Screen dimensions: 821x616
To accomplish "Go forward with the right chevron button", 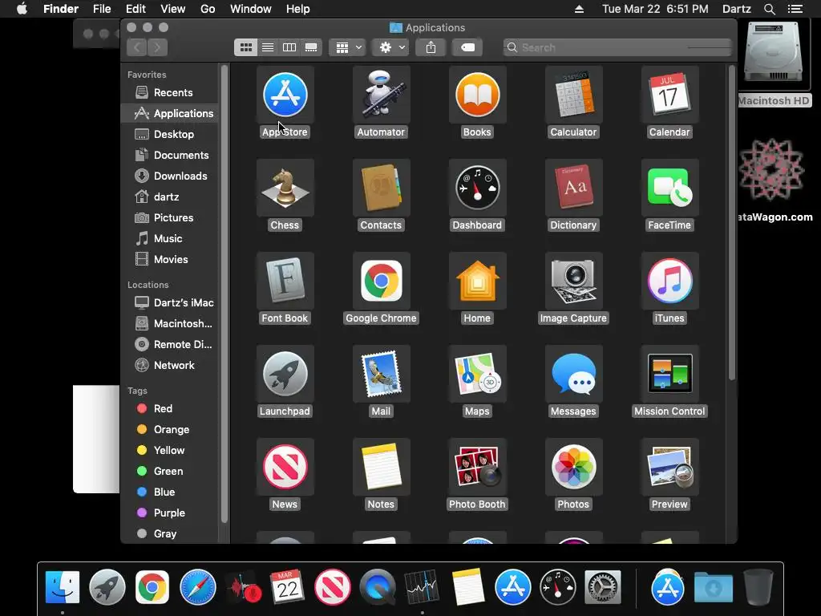I will point(158,47).
